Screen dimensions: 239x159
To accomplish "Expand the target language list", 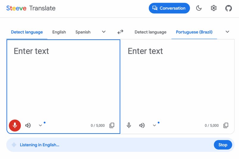I will pyautogui.click(x=227, y=32).
